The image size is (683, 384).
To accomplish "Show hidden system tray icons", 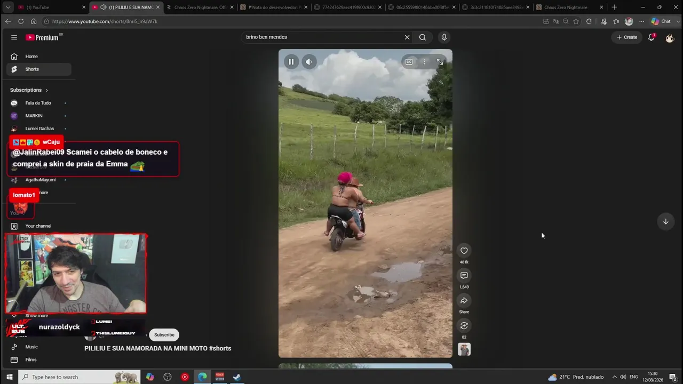I will [x=615, y=377].
